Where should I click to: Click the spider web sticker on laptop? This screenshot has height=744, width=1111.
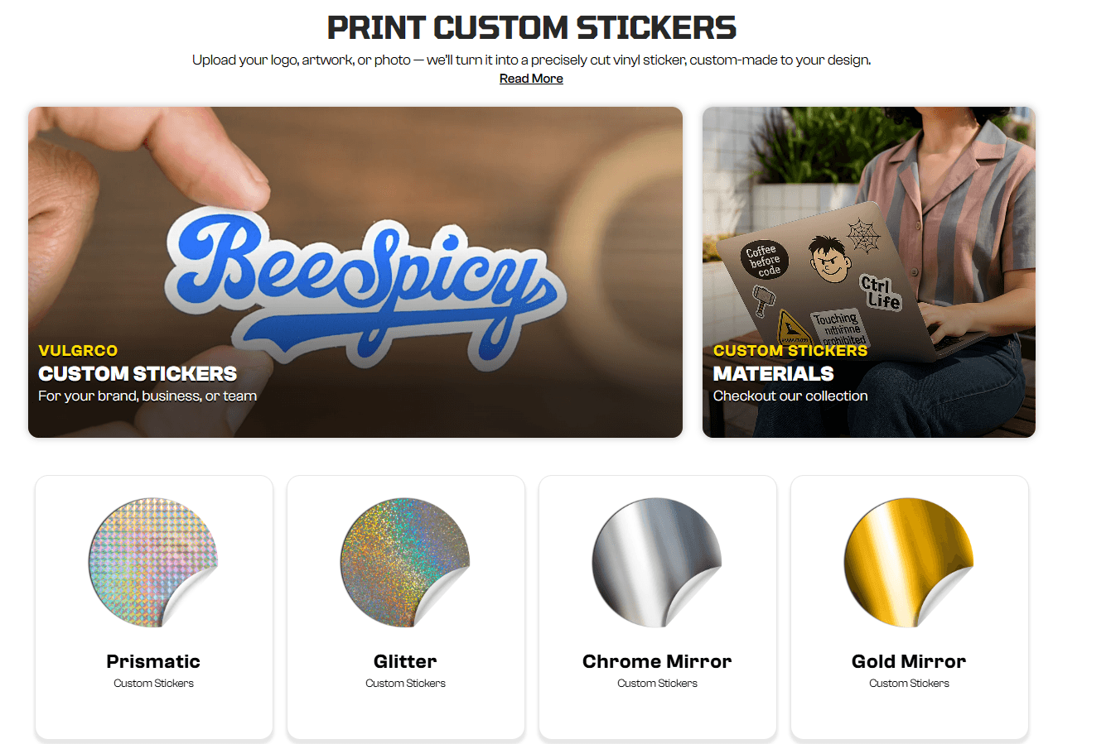[x=862, y=236]
